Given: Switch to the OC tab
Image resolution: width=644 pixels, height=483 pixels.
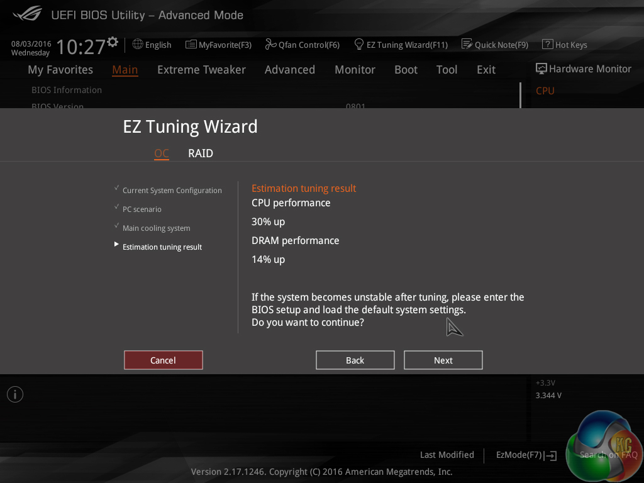Looking at the screenshot, I should pyautogui.click(x=162, y=153).
